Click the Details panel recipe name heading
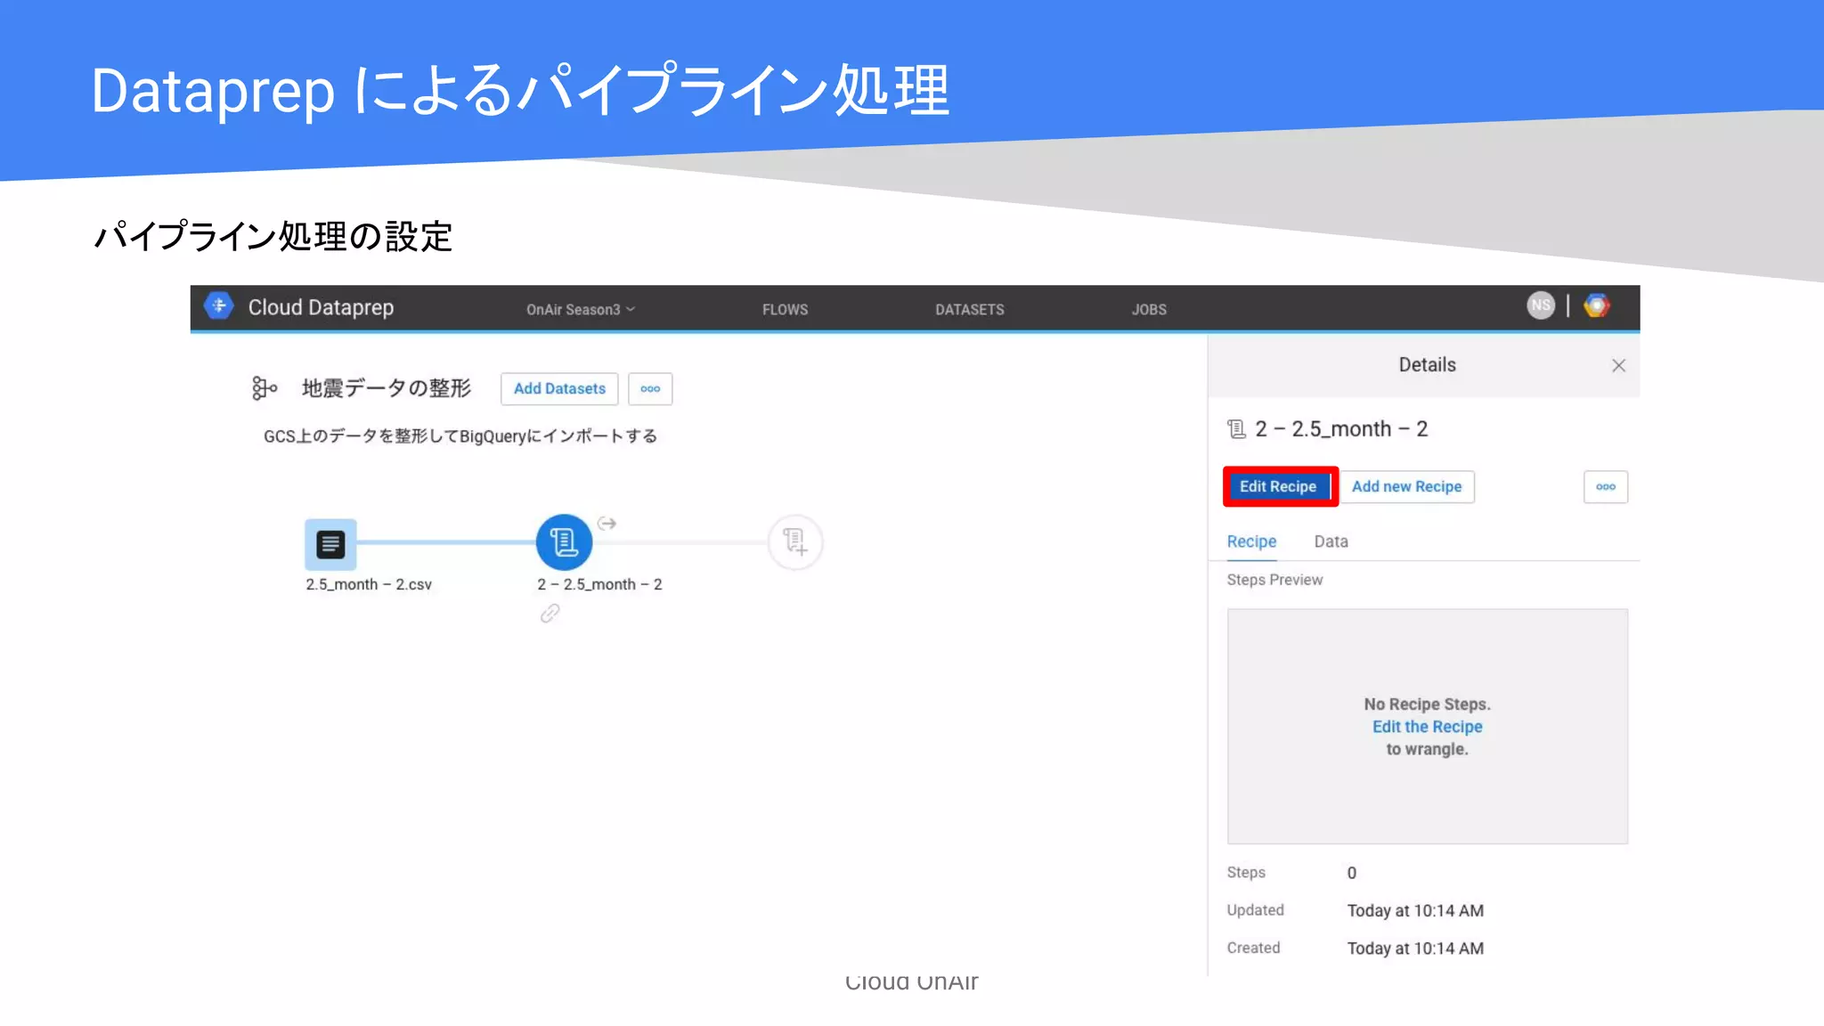 coord(1341,429)
